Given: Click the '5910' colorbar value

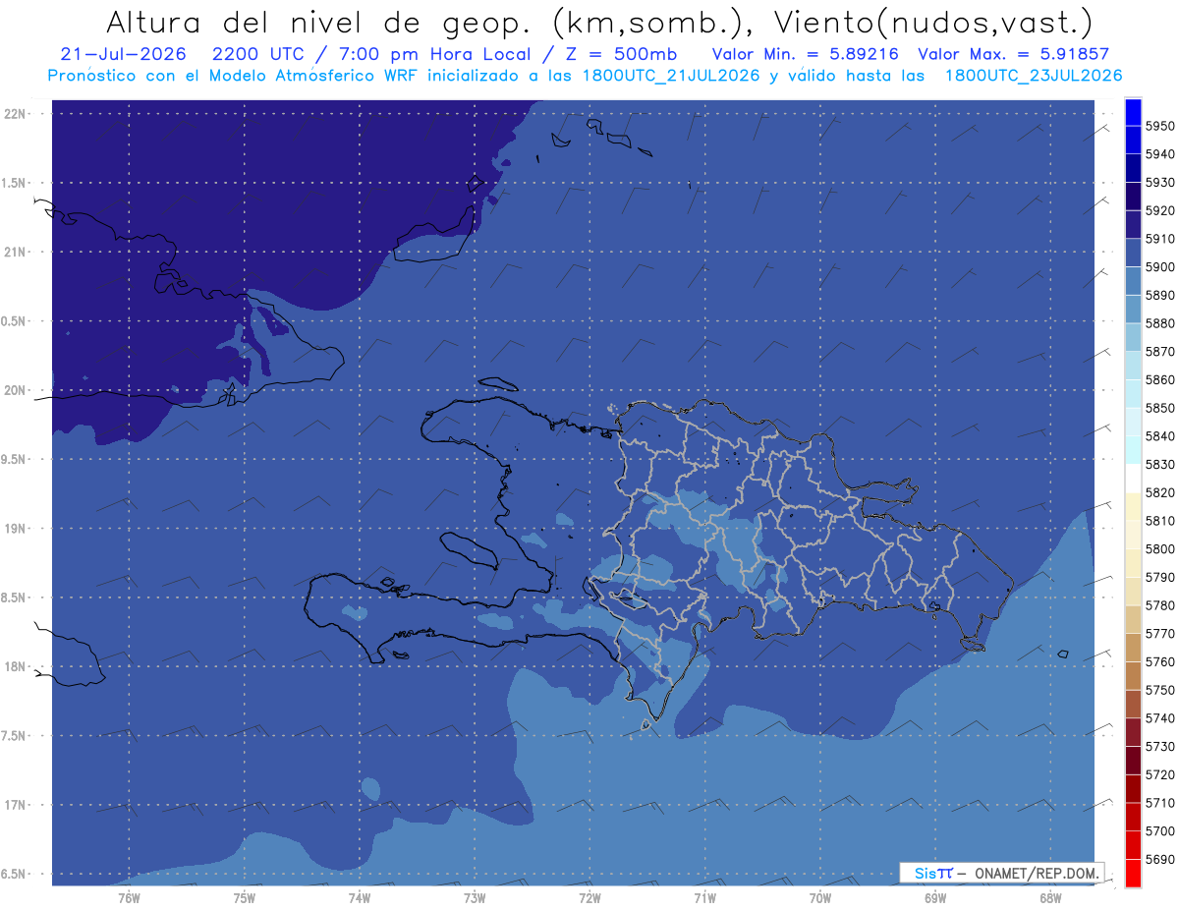Looking at the screenshot, I should click(x=1160, y=239).
